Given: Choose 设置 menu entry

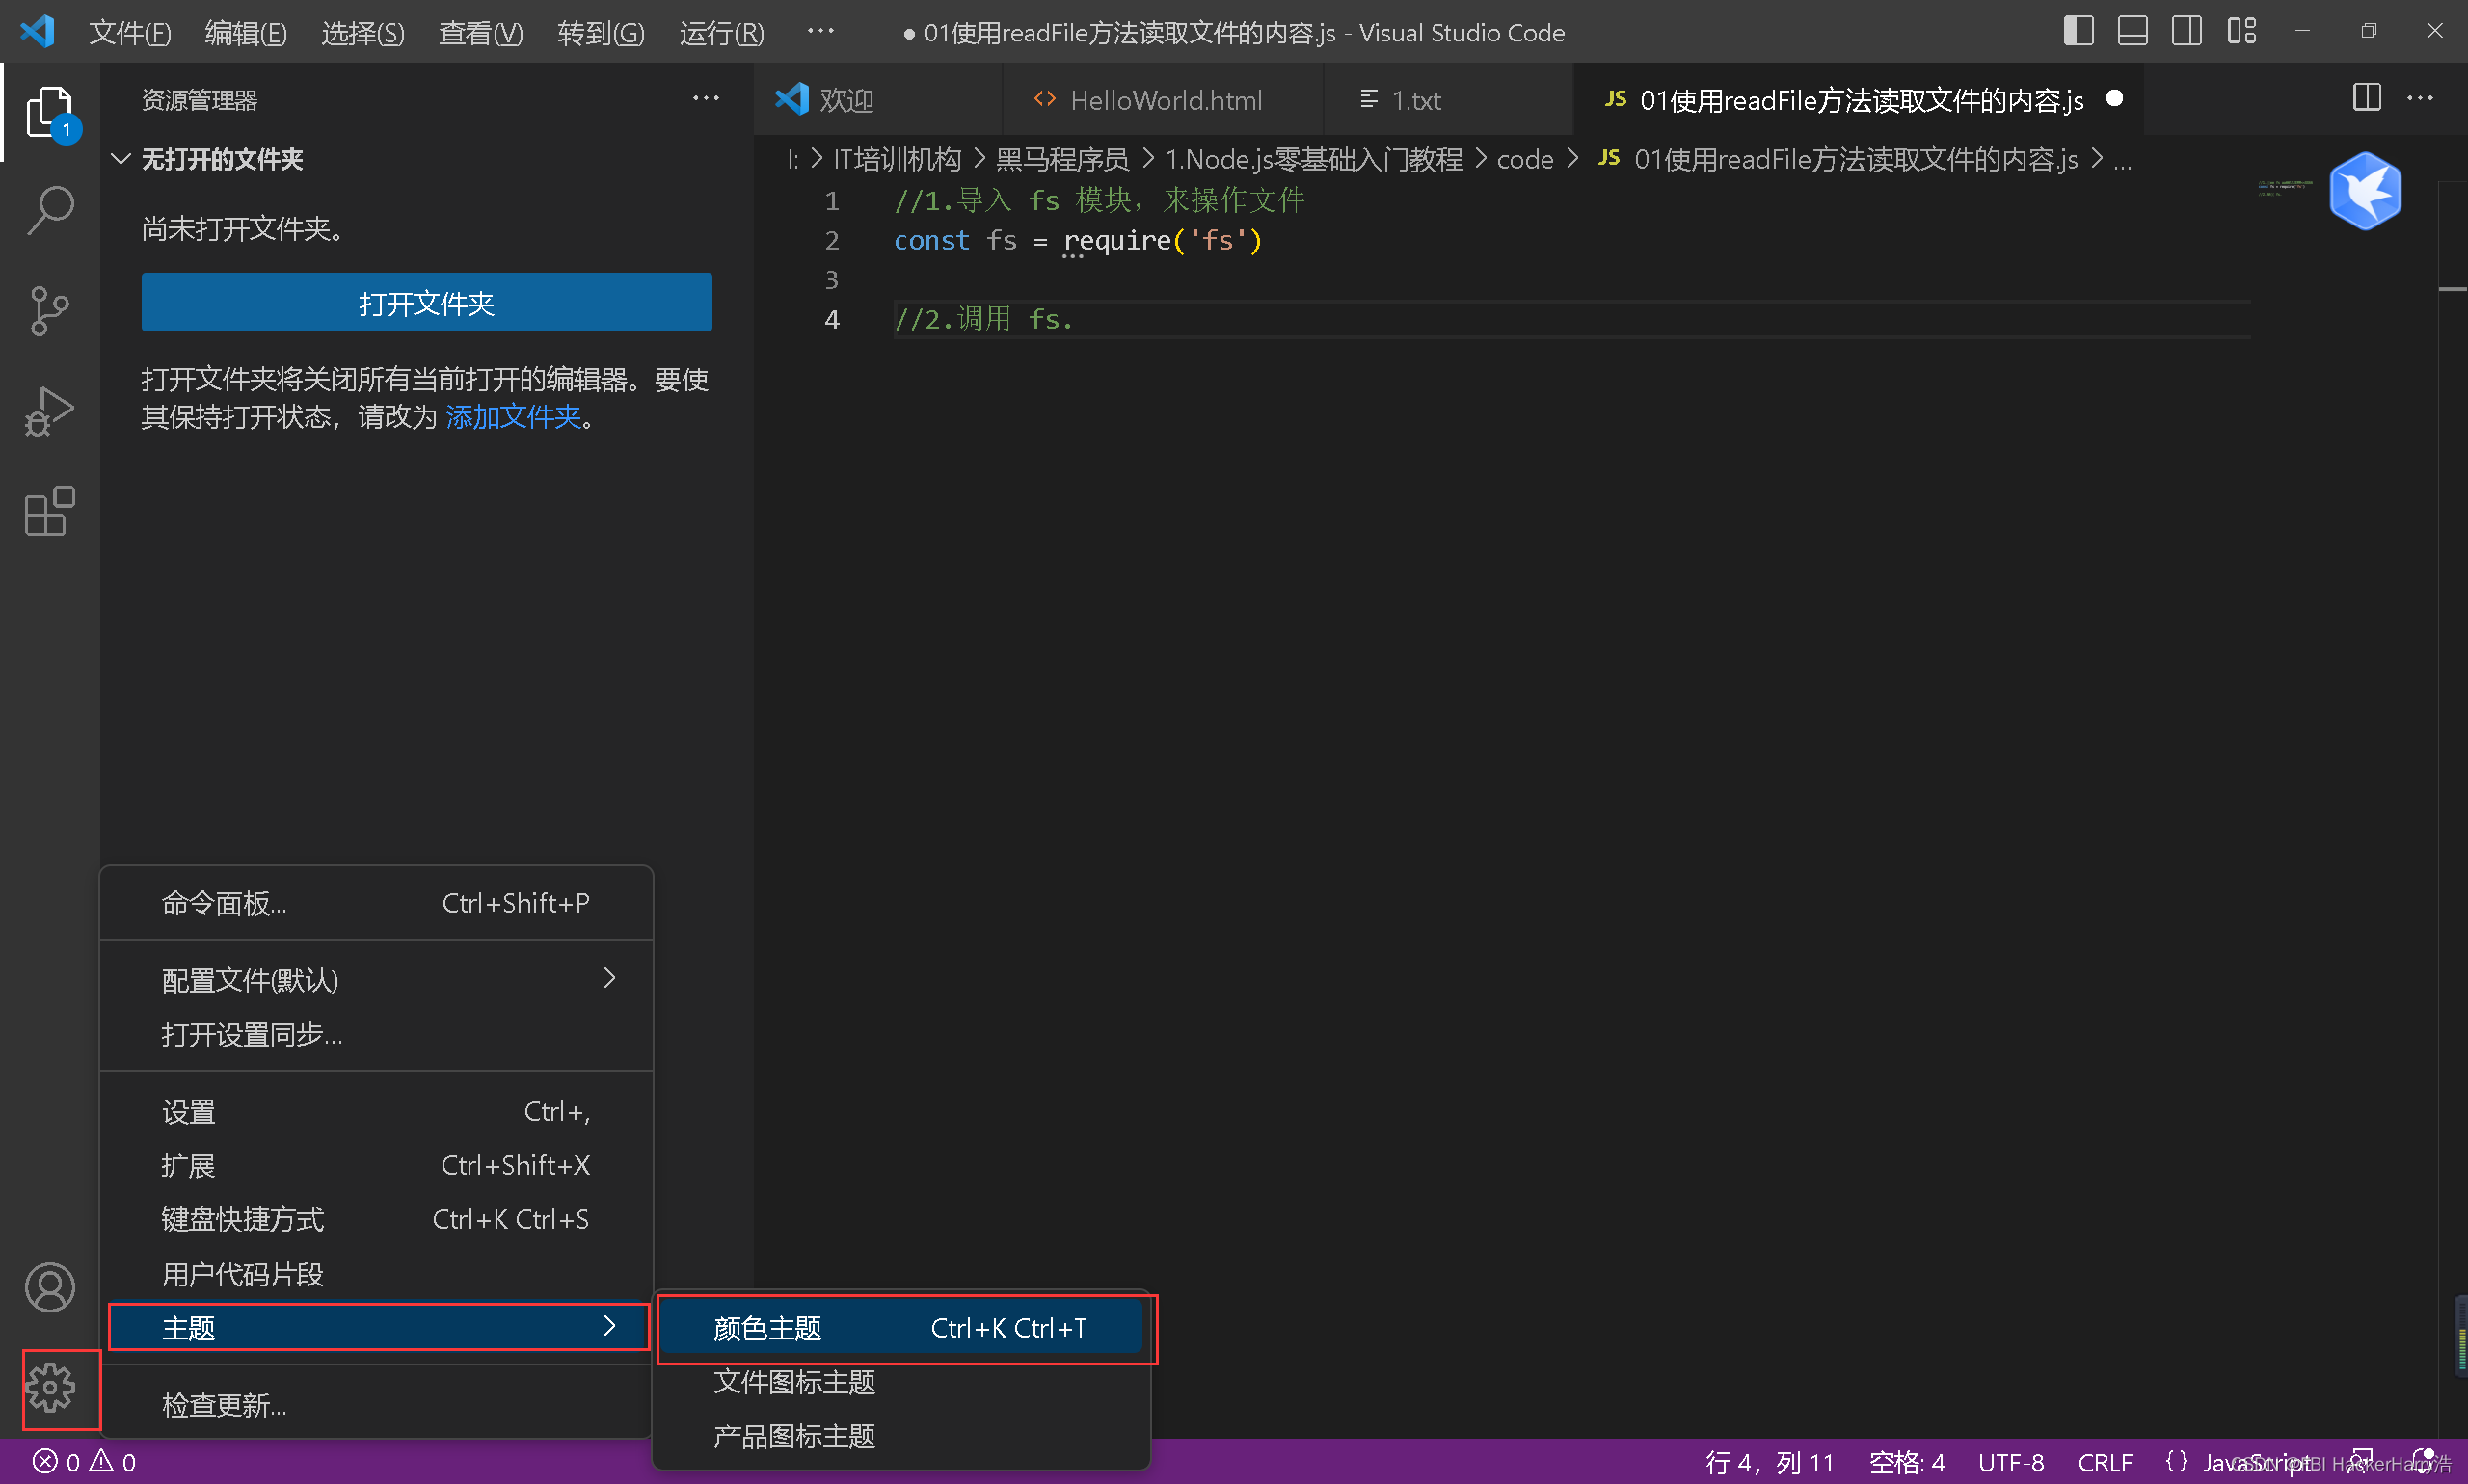Looking at the screenshot, I should click(376, 1111).
